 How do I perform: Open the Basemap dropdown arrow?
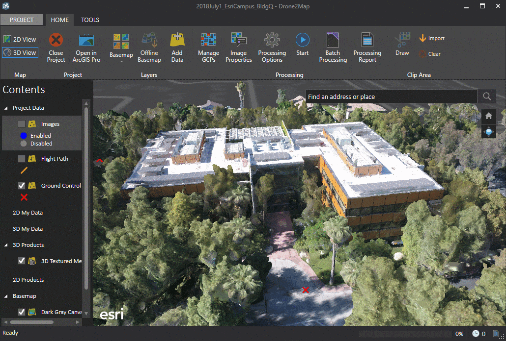(x=121, y=61)
